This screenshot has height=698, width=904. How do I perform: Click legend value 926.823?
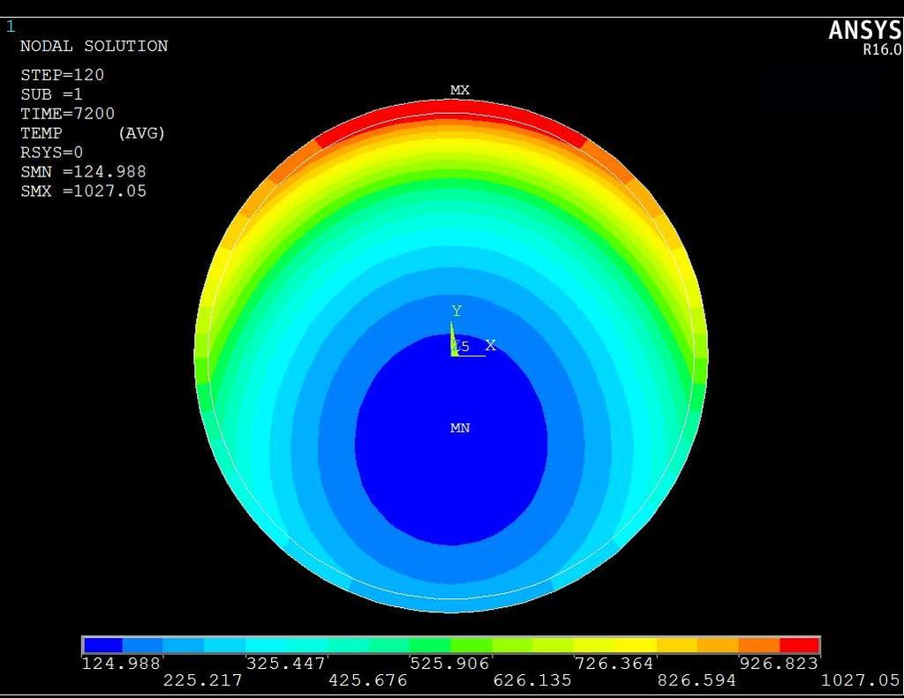tap(779, 664)
